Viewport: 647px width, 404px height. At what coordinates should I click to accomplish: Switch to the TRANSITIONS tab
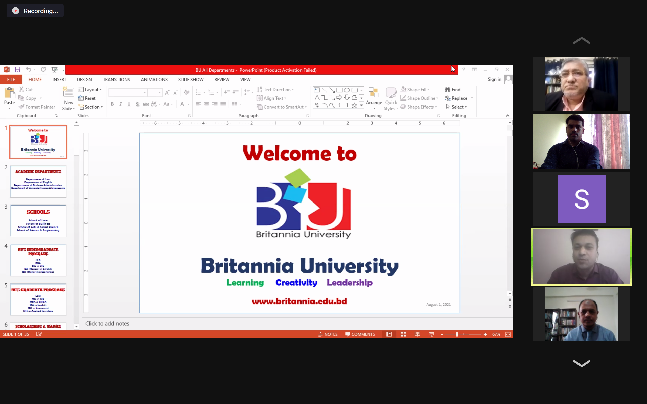click(x=116, y=79)
